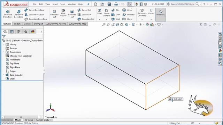Switch to ConfigurationManager tab

19,32
